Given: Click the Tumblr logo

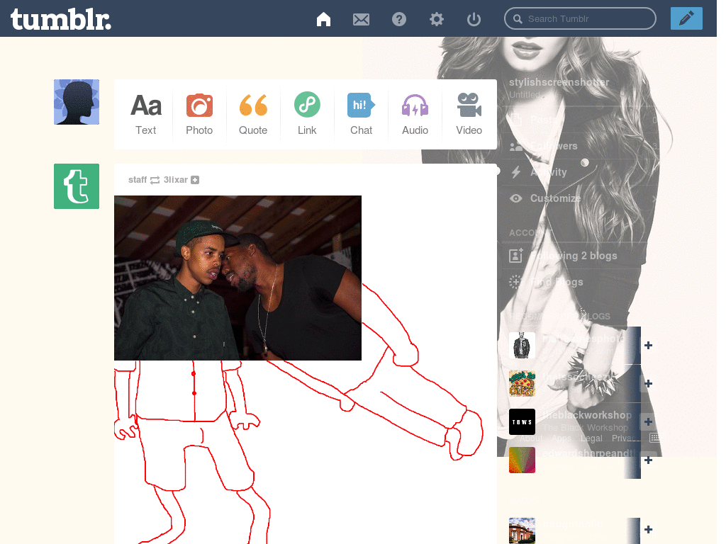Looking at the screenshot, I should (x=61, y=19).
